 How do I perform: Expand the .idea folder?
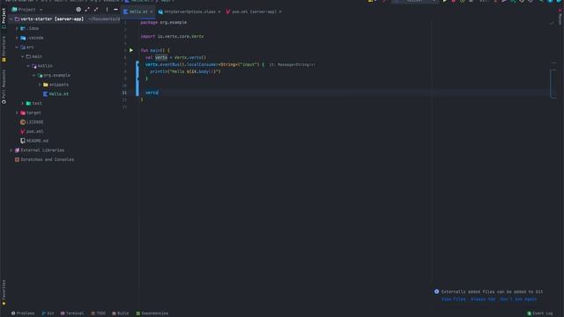tap(17, 28)
